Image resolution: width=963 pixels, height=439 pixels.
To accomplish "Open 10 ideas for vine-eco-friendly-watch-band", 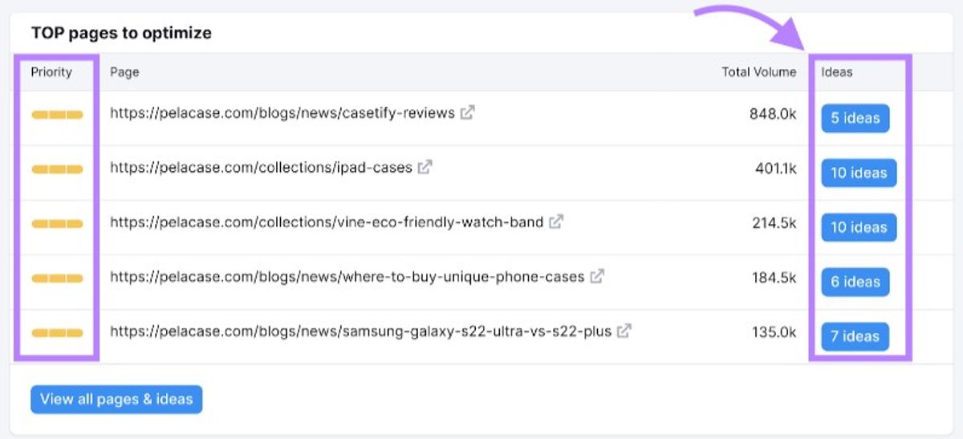I will coord(859,227).
